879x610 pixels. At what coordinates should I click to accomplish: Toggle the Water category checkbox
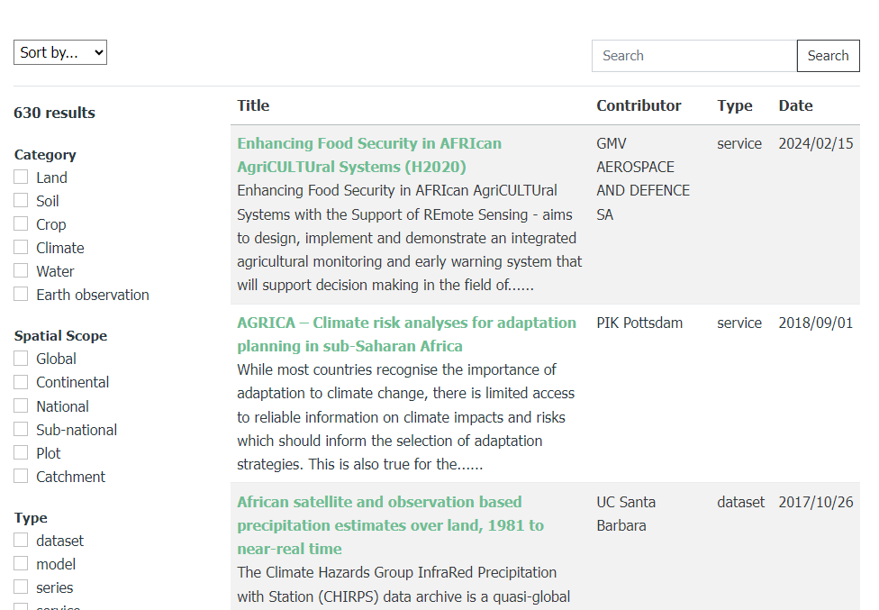21,271
